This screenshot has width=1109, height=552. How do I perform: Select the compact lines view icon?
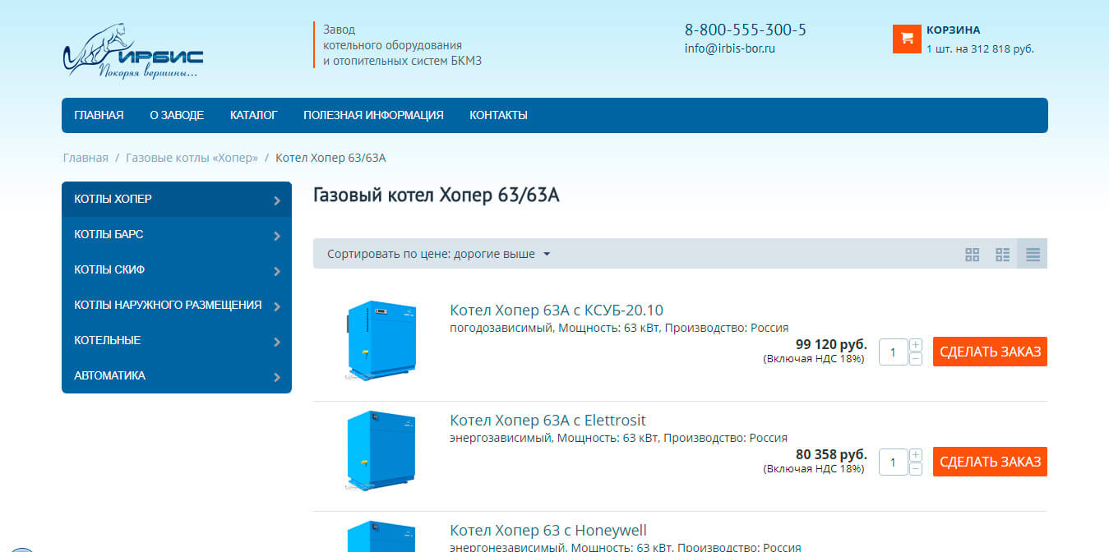(x=1033, y=255)
